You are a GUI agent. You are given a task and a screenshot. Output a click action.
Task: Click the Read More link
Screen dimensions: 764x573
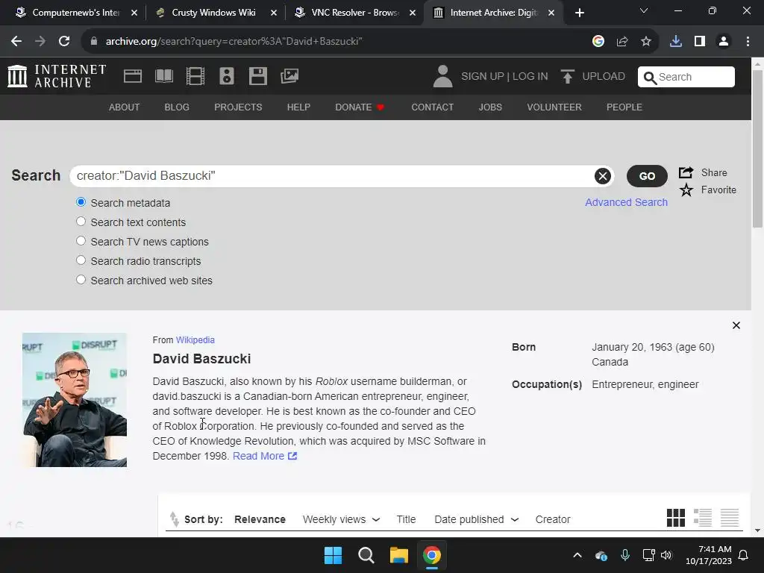[x=265, y=456]
